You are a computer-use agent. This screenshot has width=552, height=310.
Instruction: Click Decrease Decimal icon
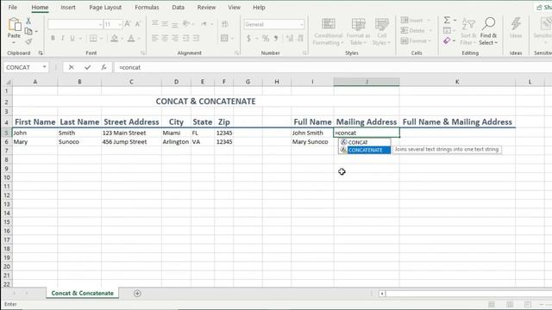click(300, 38)
